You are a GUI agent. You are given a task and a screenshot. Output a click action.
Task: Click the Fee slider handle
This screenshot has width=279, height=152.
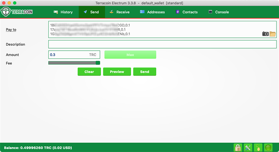tap(98, 63)
